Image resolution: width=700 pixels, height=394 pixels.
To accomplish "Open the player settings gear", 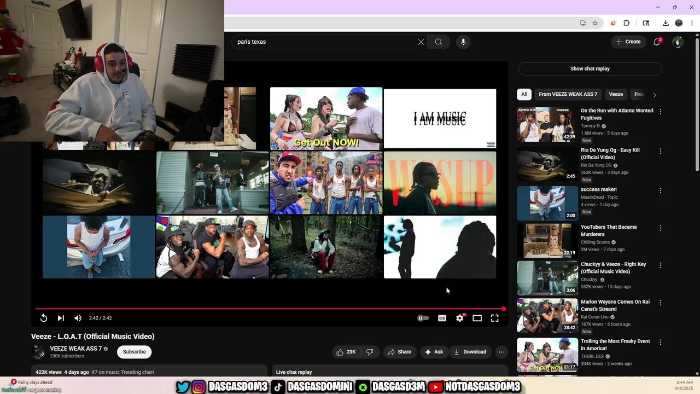I will point(460,318).
